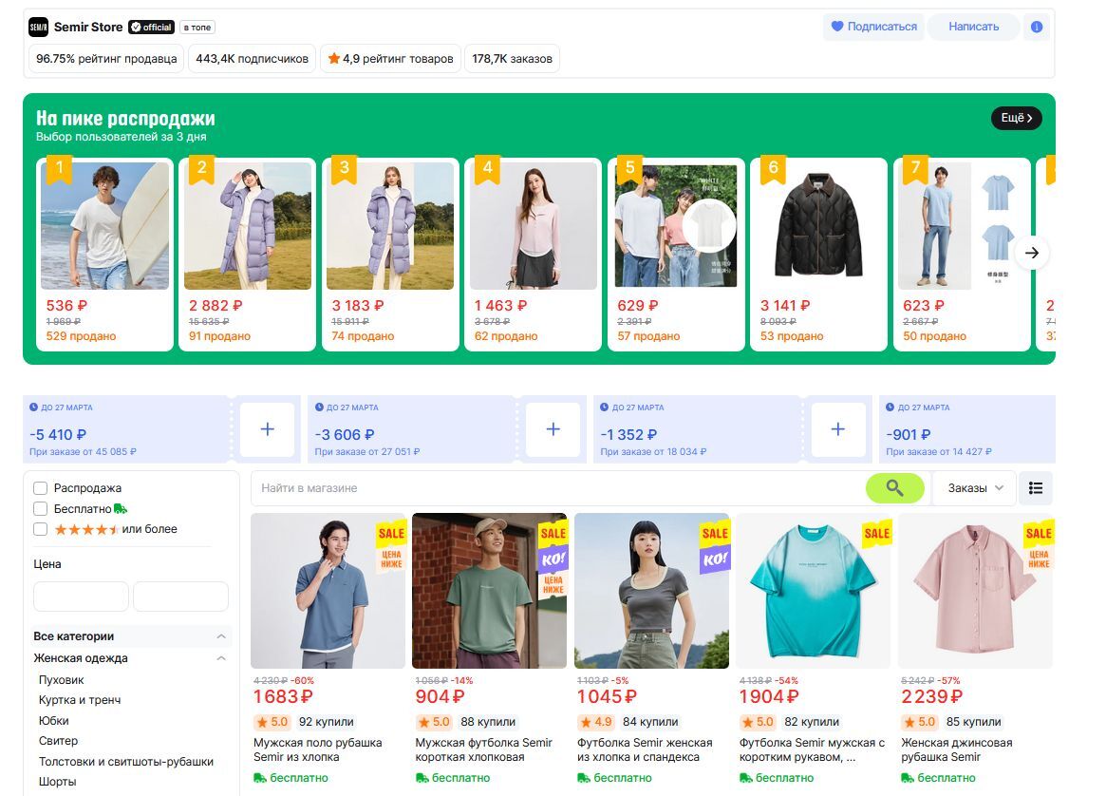Add the -5 410 ₽ coupon with plus
1106x796 pixels.
267,429
